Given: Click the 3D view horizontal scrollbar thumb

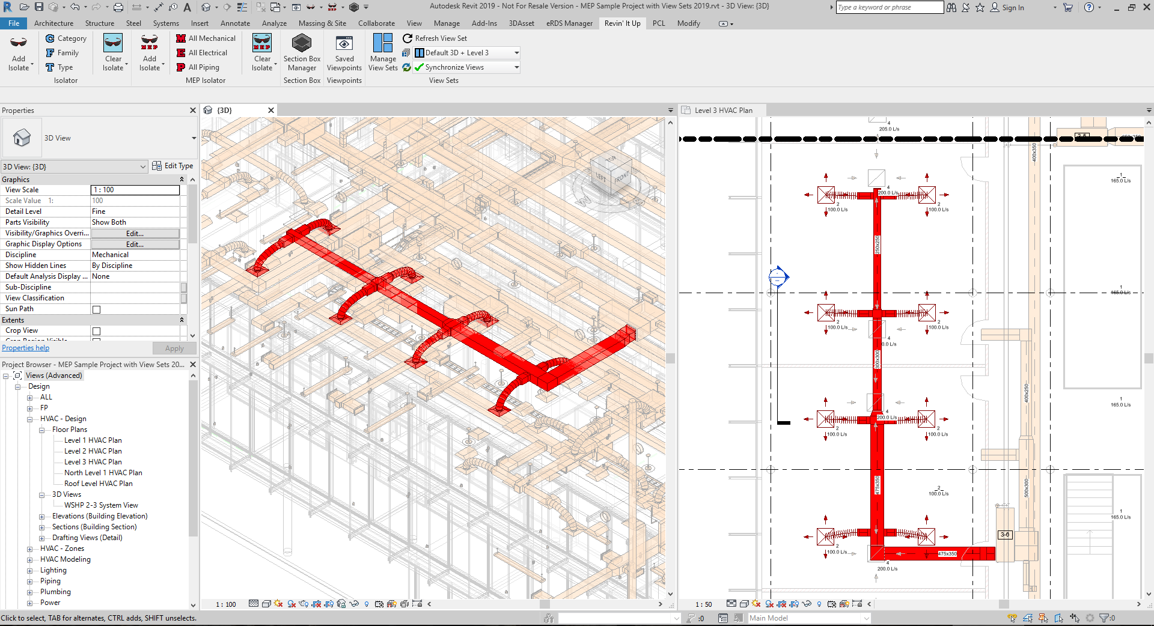Looking at the screenshot, I should pyautogui.click(x=545, y=604).
